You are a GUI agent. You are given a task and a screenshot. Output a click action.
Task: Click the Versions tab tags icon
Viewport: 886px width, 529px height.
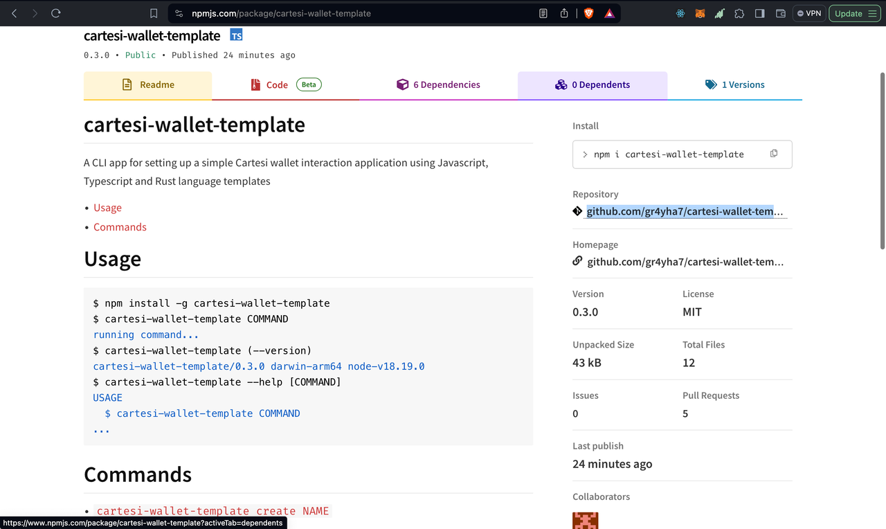point(711,84)
